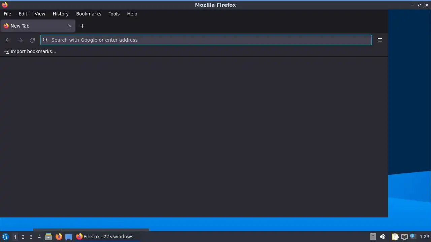This screenshot has width=431, height=242.
Task: Open the Tools menu
Action: [114, 14]
